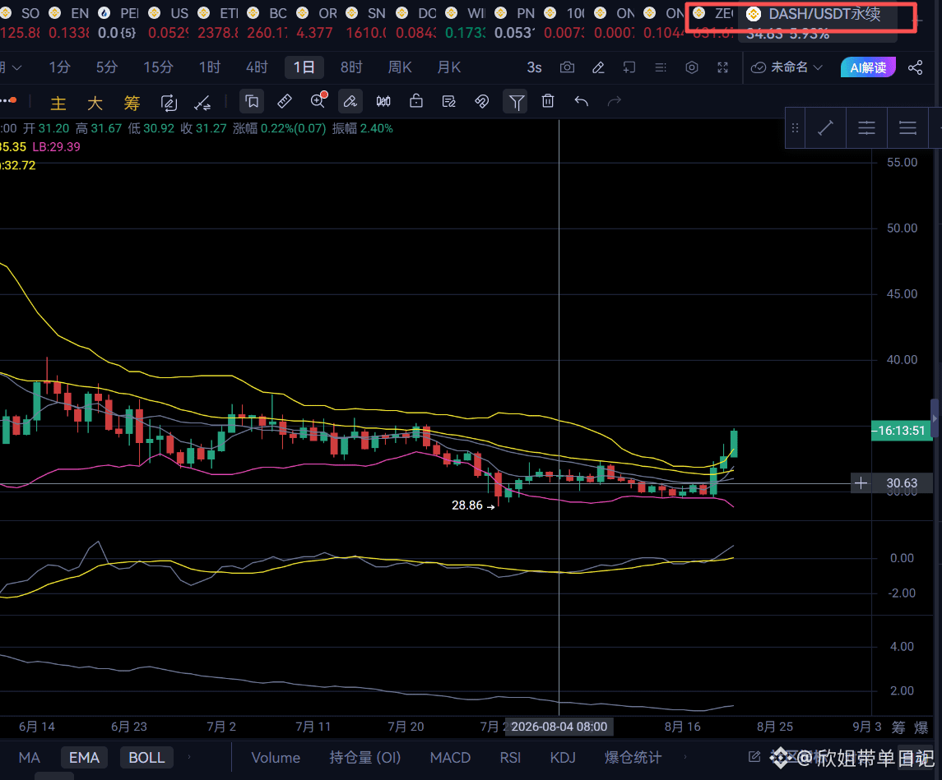The image size is (942, 780).
Task: Expand more main indicators arrow after BOLL
Action: pos(189,757)
